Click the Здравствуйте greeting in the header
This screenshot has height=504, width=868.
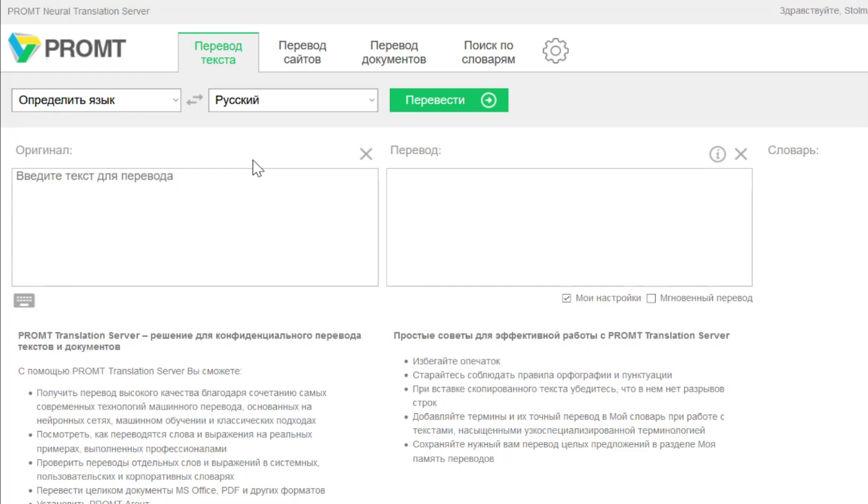pyautogui.click(x=823, y=11)
